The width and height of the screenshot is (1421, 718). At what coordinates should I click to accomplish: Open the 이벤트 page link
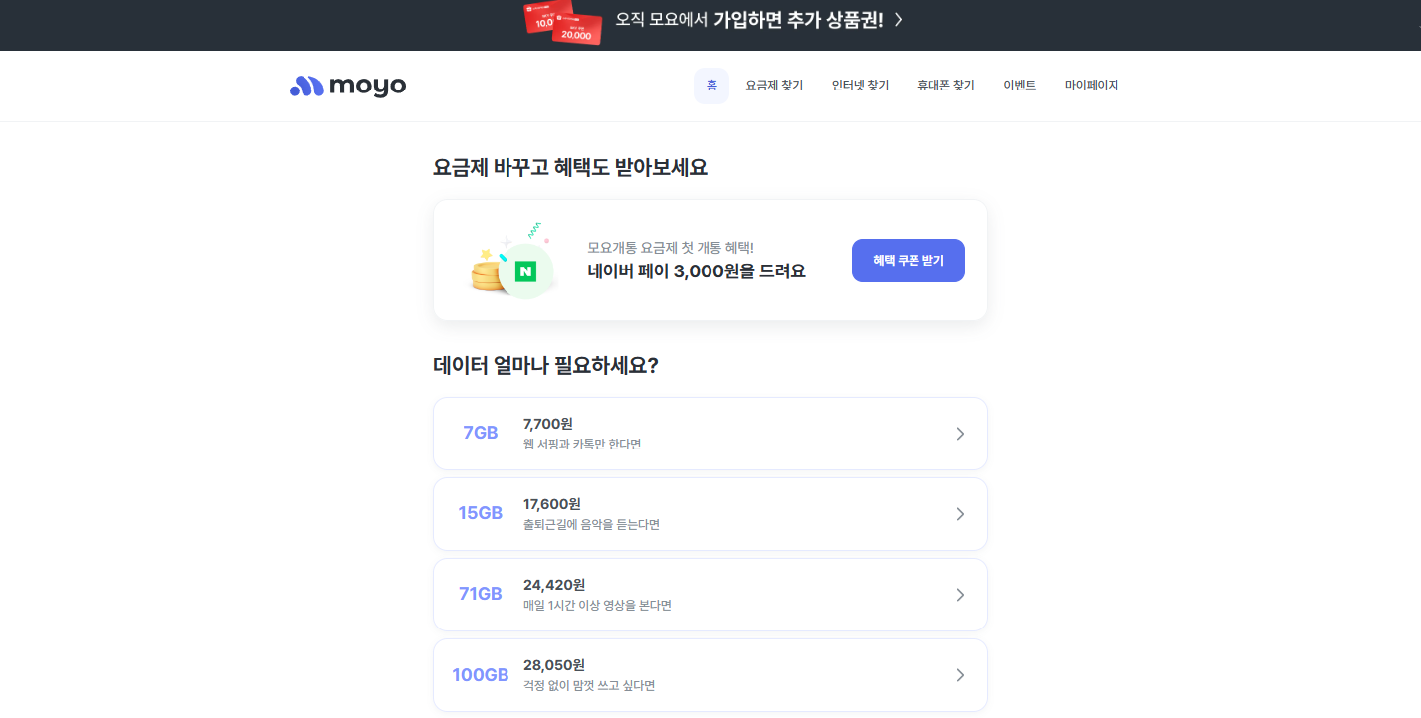1019,86
